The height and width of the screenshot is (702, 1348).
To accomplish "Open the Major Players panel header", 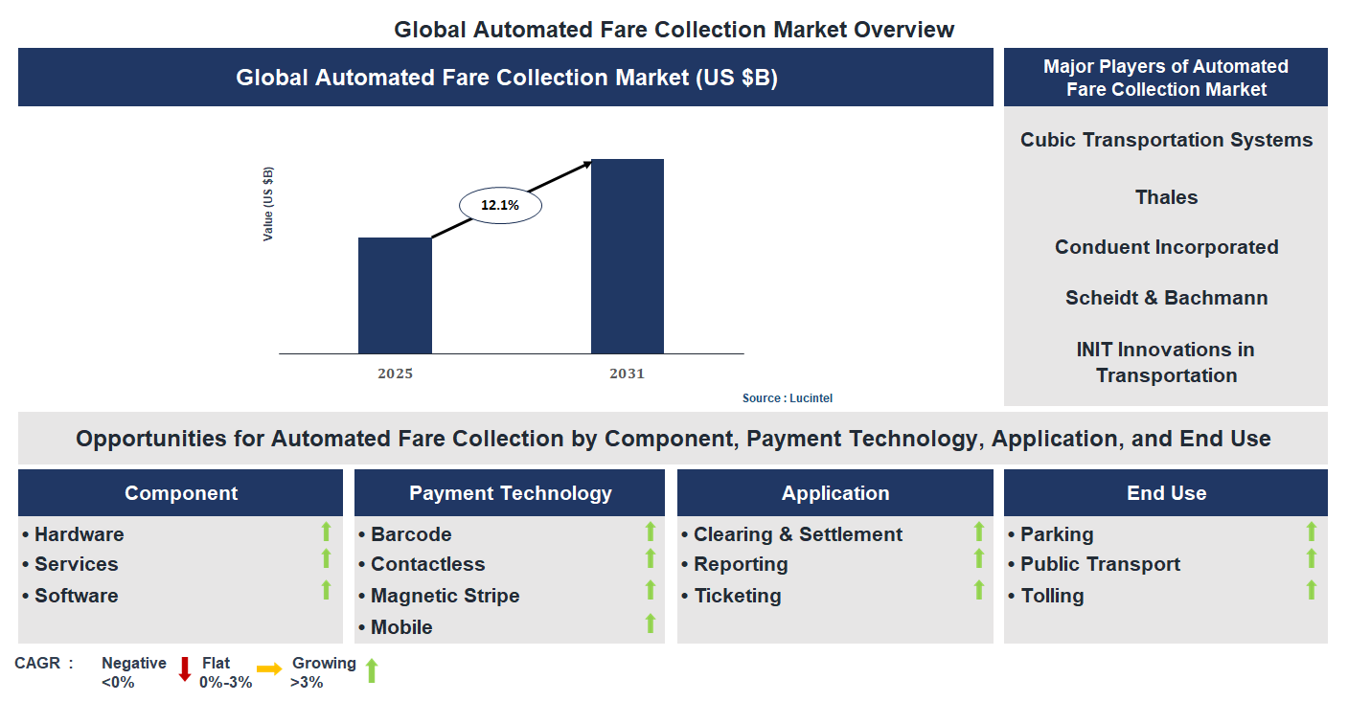I will click(x=1165, y=77).
